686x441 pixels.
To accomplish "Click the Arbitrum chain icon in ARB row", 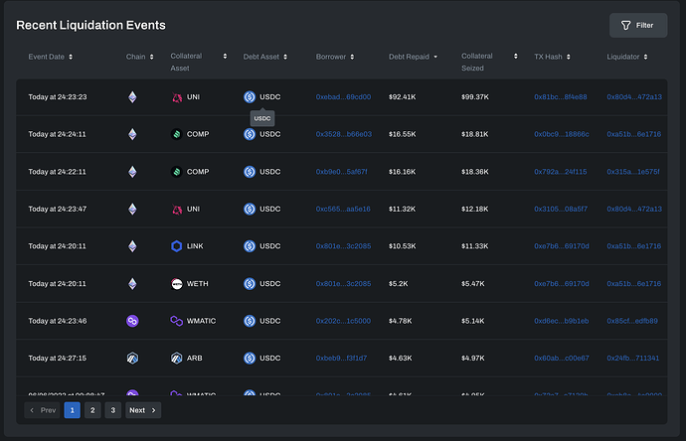I will click(x=132, y=358).
